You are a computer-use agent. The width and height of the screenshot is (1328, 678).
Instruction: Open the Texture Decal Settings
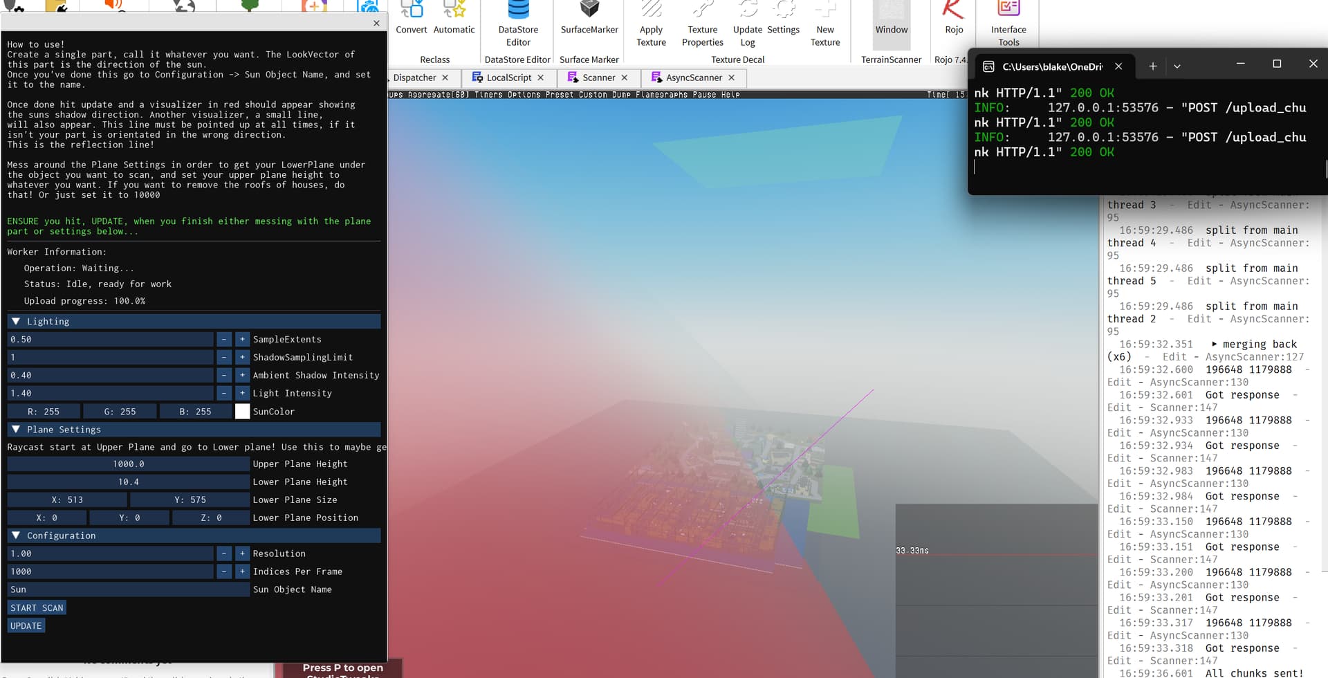[783, 19]
